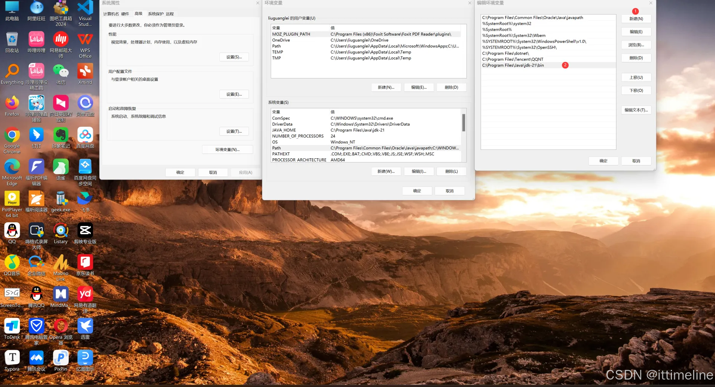Open the Visual Studio Code icon

[x=85, y=13]
